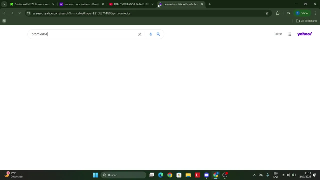The image size is (320, 180).
Task: Clear the search query text
Action: point(140,34)
